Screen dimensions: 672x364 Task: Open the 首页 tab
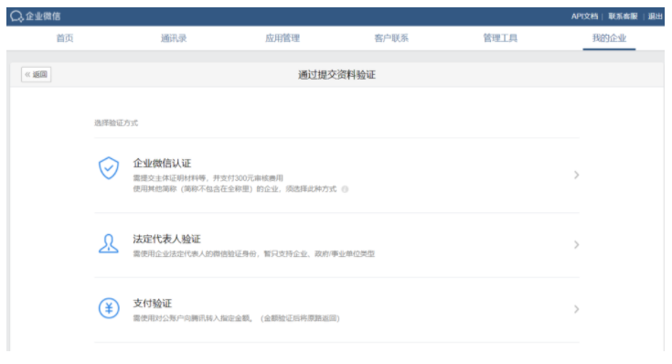65,38
